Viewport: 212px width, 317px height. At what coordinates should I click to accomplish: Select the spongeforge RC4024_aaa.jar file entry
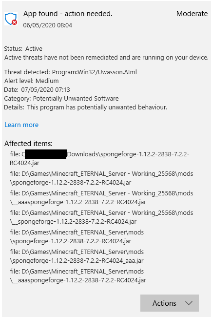coord(77,256)
